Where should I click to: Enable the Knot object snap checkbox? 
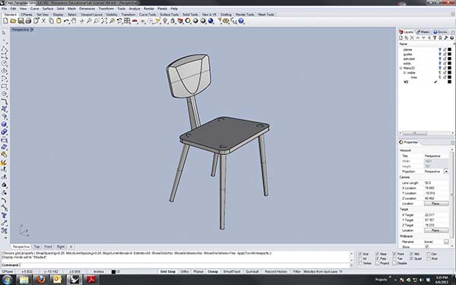click(x=429, y=258)
